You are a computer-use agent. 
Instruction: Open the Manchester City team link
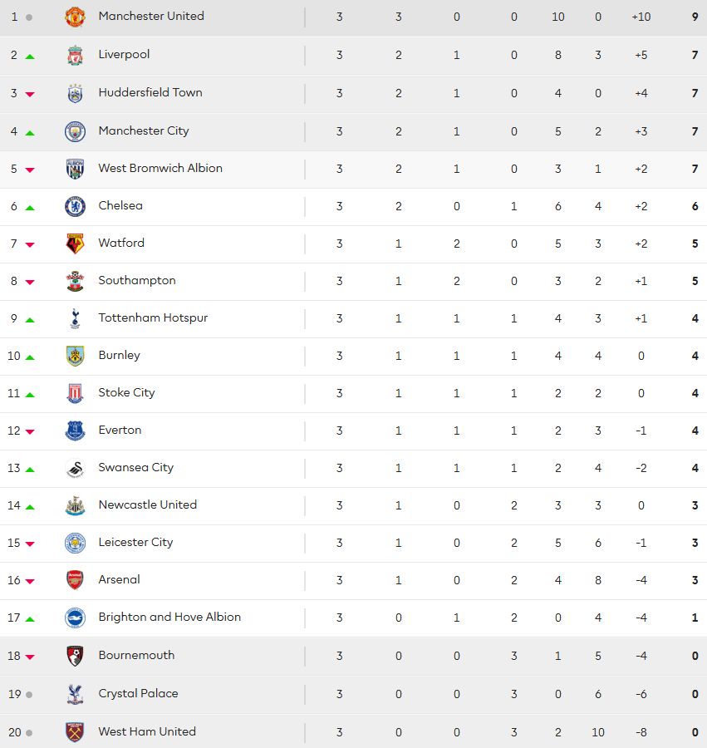144,130
